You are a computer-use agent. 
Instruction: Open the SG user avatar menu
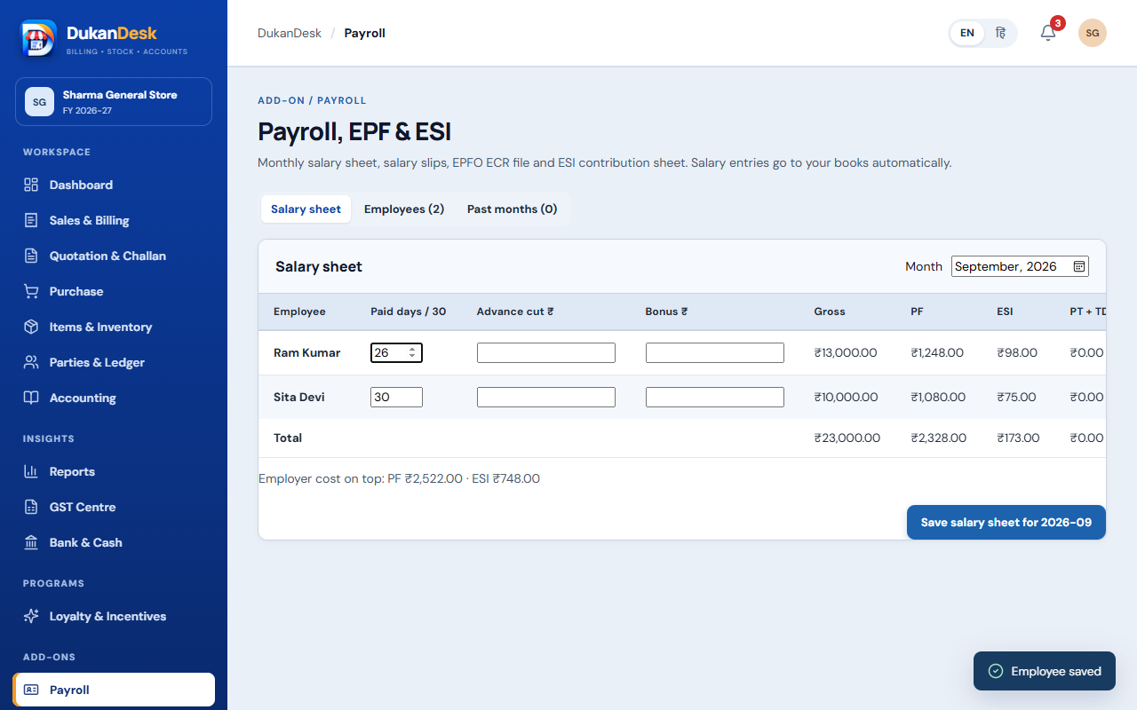tap(1093, 33)
